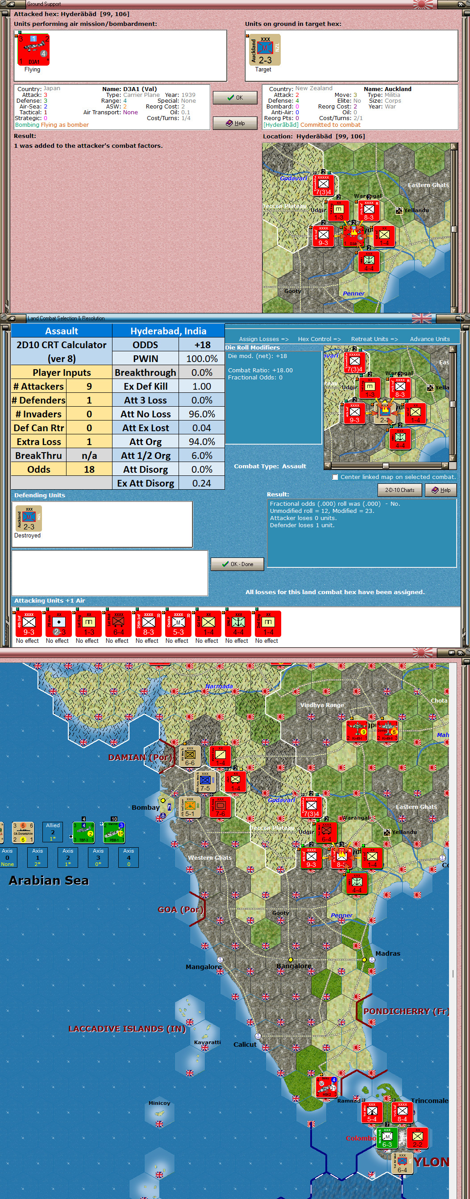Click 'Committed to combat' status text
The width and height of the screenshot is (470, 1199).
point(330,125)
